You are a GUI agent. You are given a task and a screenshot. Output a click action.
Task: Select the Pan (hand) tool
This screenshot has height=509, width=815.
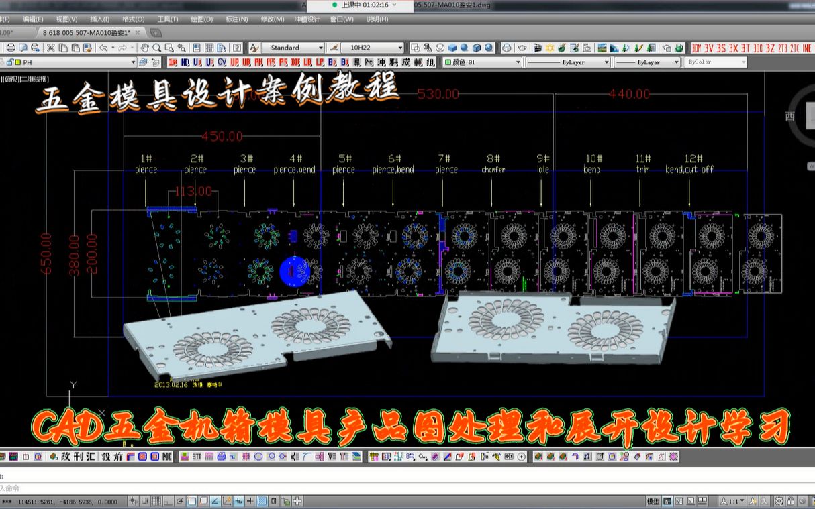pos(145,48)
